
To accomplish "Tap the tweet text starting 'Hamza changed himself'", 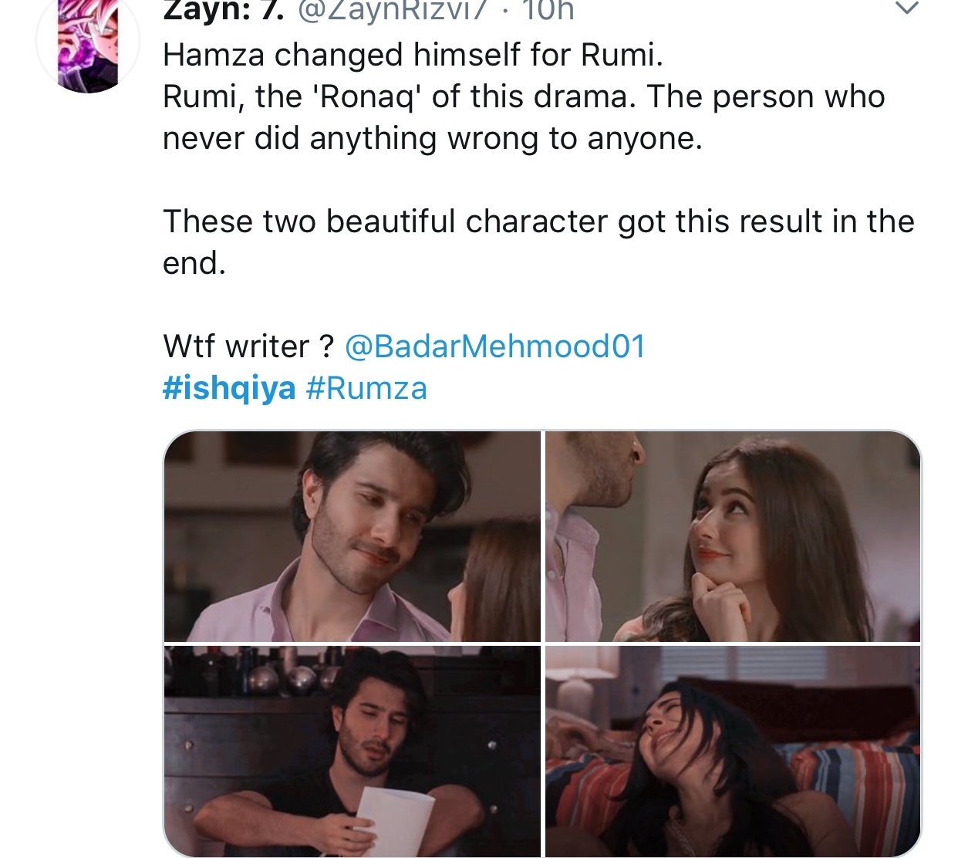I will point(413,56).
